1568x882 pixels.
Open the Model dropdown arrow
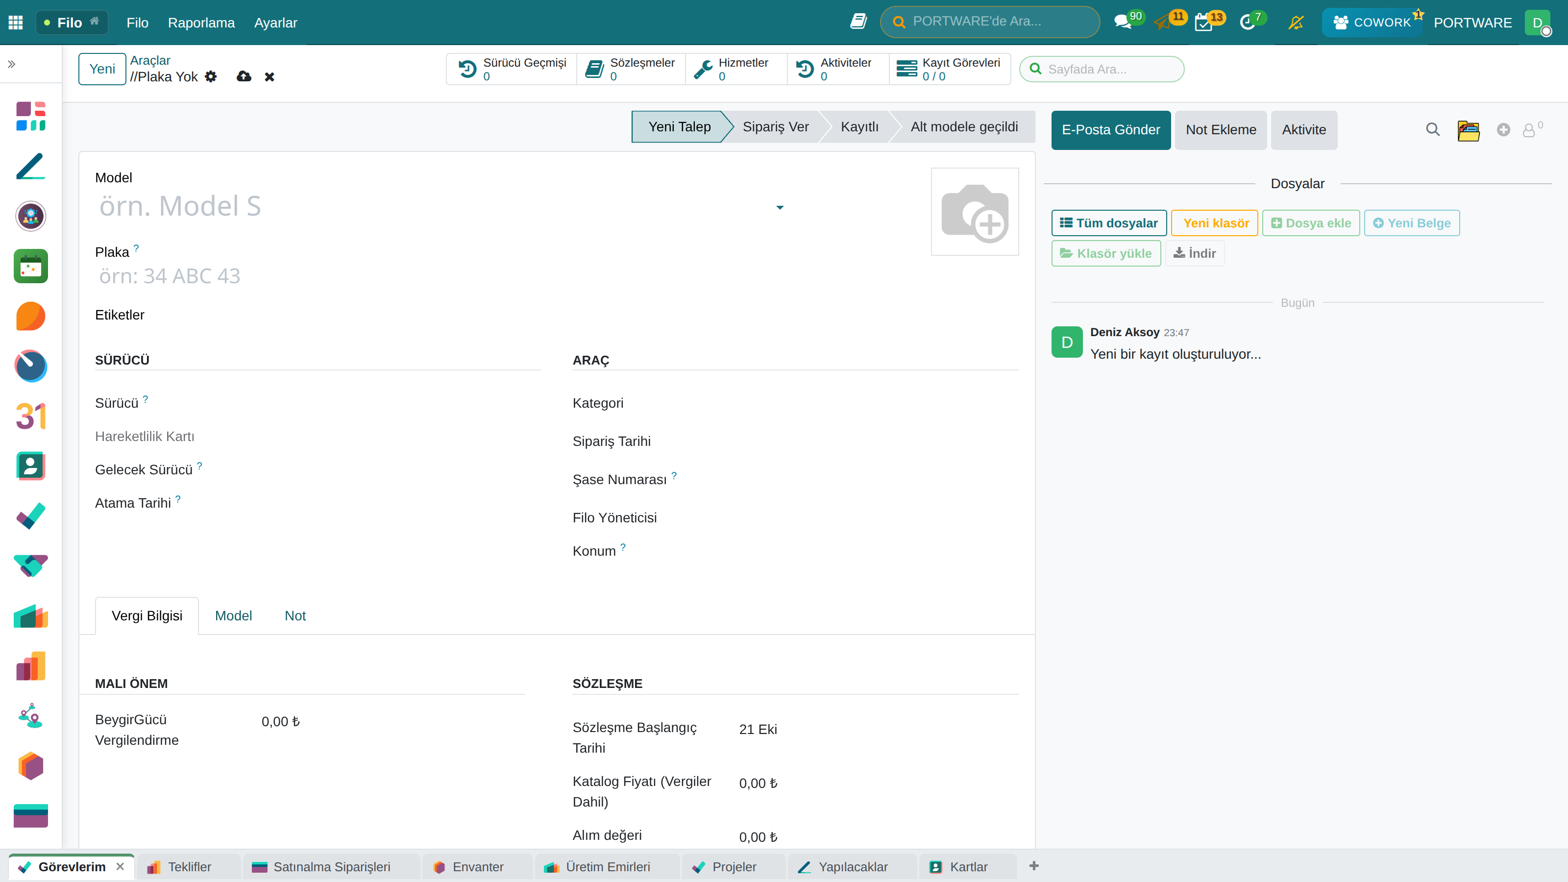point(780,208)
